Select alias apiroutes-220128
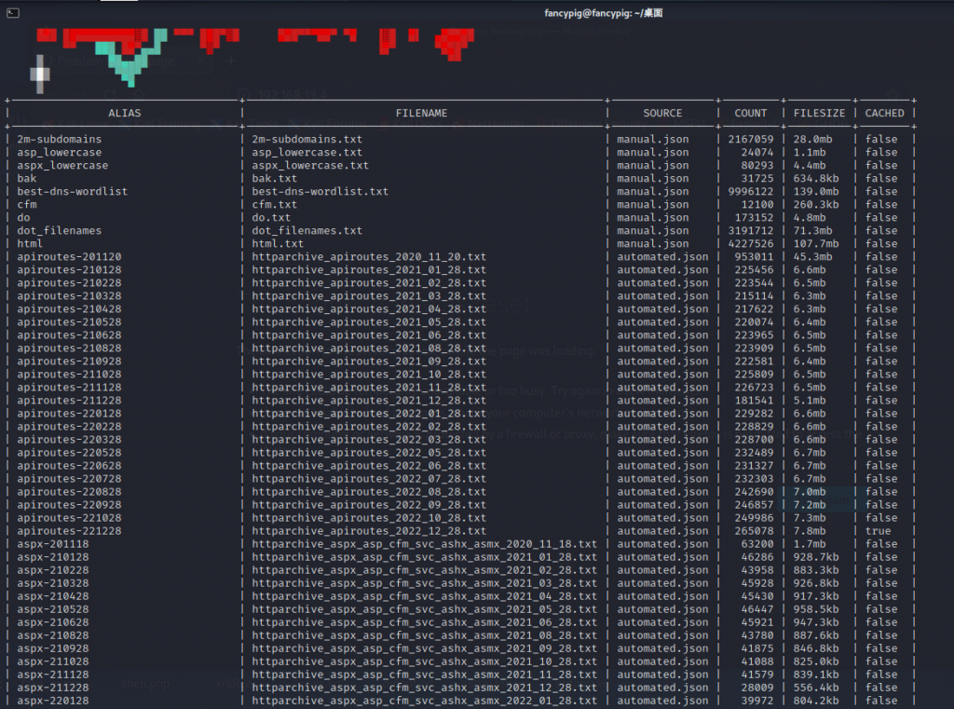This screenshot has height=709, width=954. click(69, 414)
